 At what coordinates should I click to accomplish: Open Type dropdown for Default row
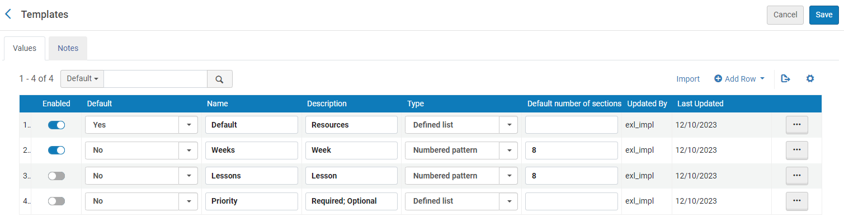coord(461,125)
